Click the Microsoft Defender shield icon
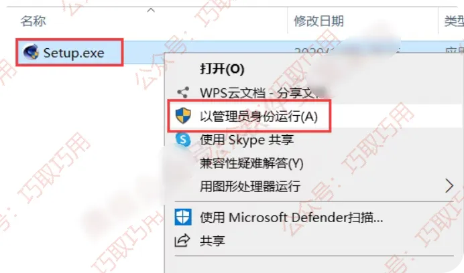This screenshot has height=273, width=464. 183,217
